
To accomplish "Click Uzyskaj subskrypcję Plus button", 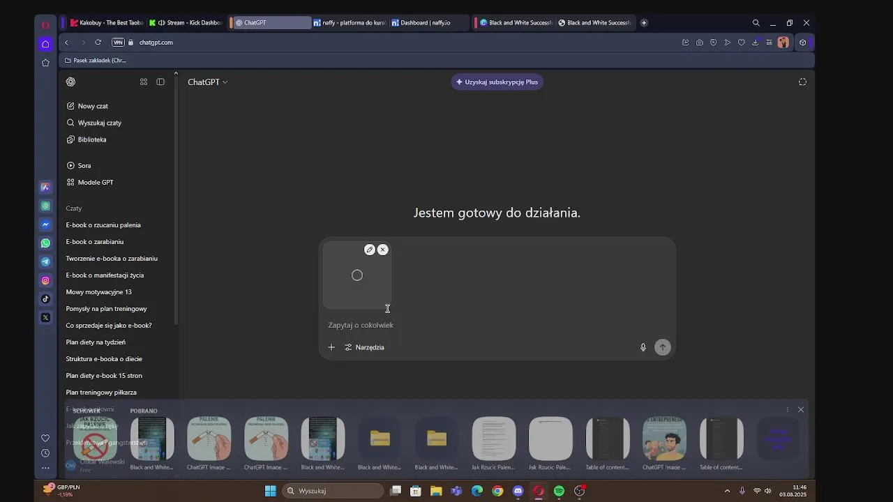I will pos(497,82).
